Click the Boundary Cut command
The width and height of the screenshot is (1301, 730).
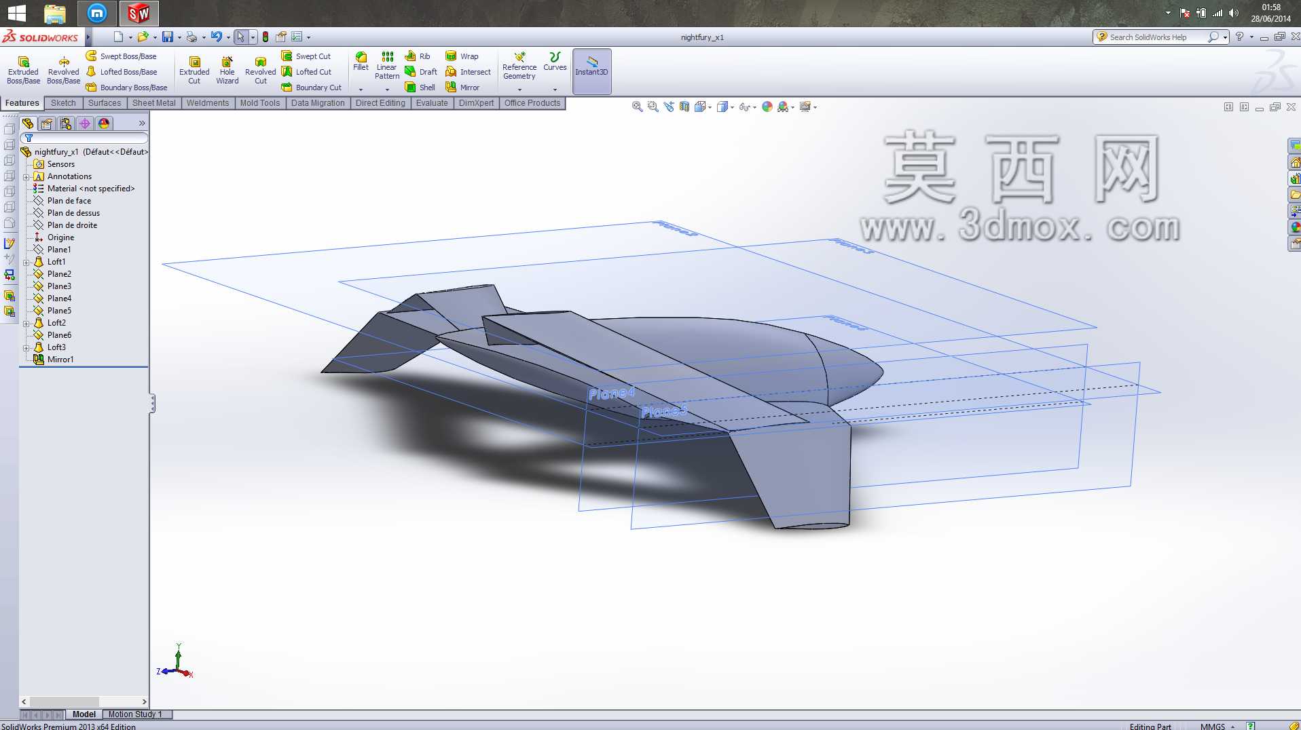pos(312,88)
